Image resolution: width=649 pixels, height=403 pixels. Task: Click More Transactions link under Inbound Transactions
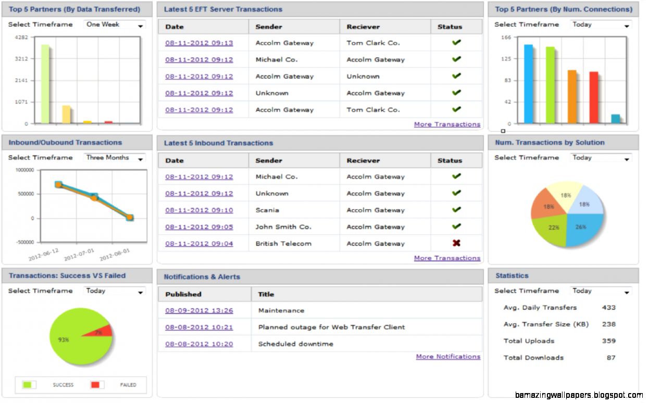pyautogui.click(x=447, y=258)
